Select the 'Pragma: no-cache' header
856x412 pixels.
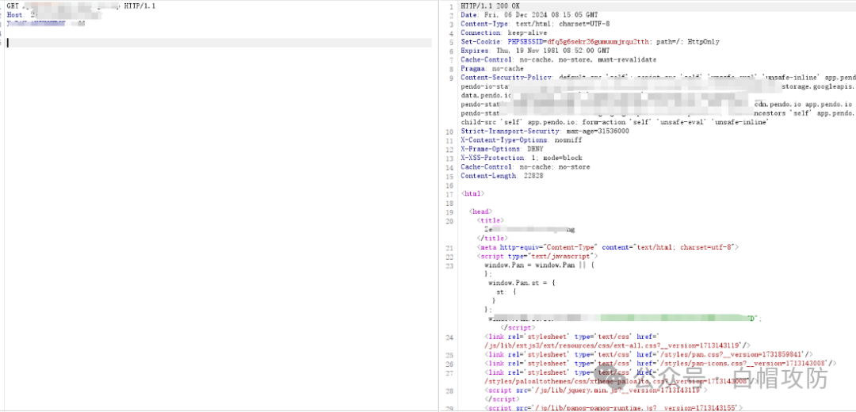492,69
